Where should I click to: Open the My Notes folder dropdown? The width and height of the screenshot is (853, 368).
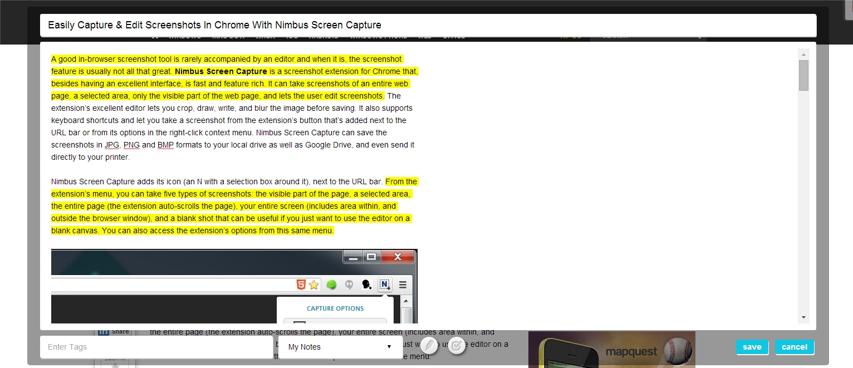pos(340,347)
